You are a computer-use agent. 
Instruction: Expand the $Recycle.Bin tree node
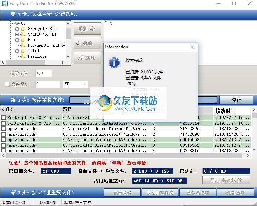click(x=17, y=29)
